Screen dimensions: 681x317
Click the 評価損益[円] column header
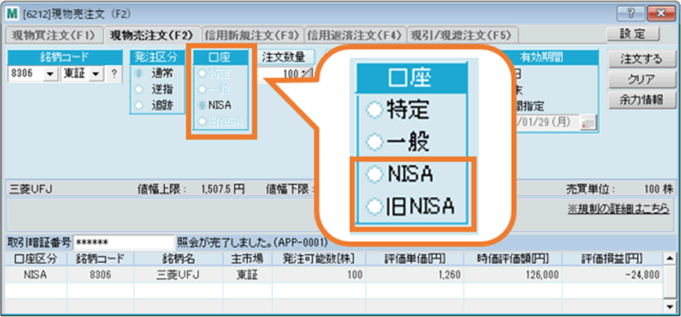coord(613,259)
